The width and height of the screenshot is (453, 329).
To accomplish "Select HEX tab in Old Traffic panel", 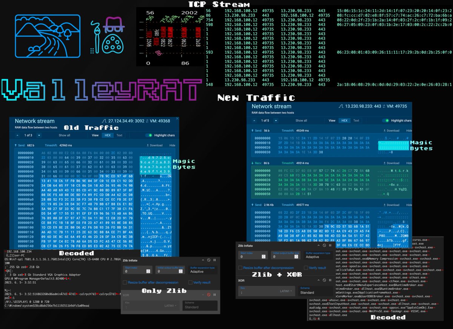I will coord(107,135).
